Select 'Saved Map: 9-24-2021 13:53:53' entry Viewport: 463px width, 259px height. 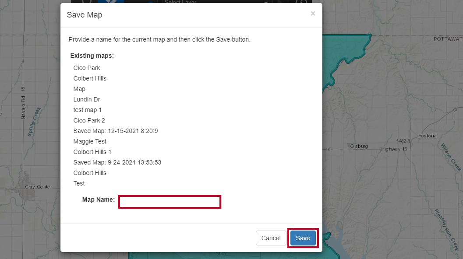point(117,162)
